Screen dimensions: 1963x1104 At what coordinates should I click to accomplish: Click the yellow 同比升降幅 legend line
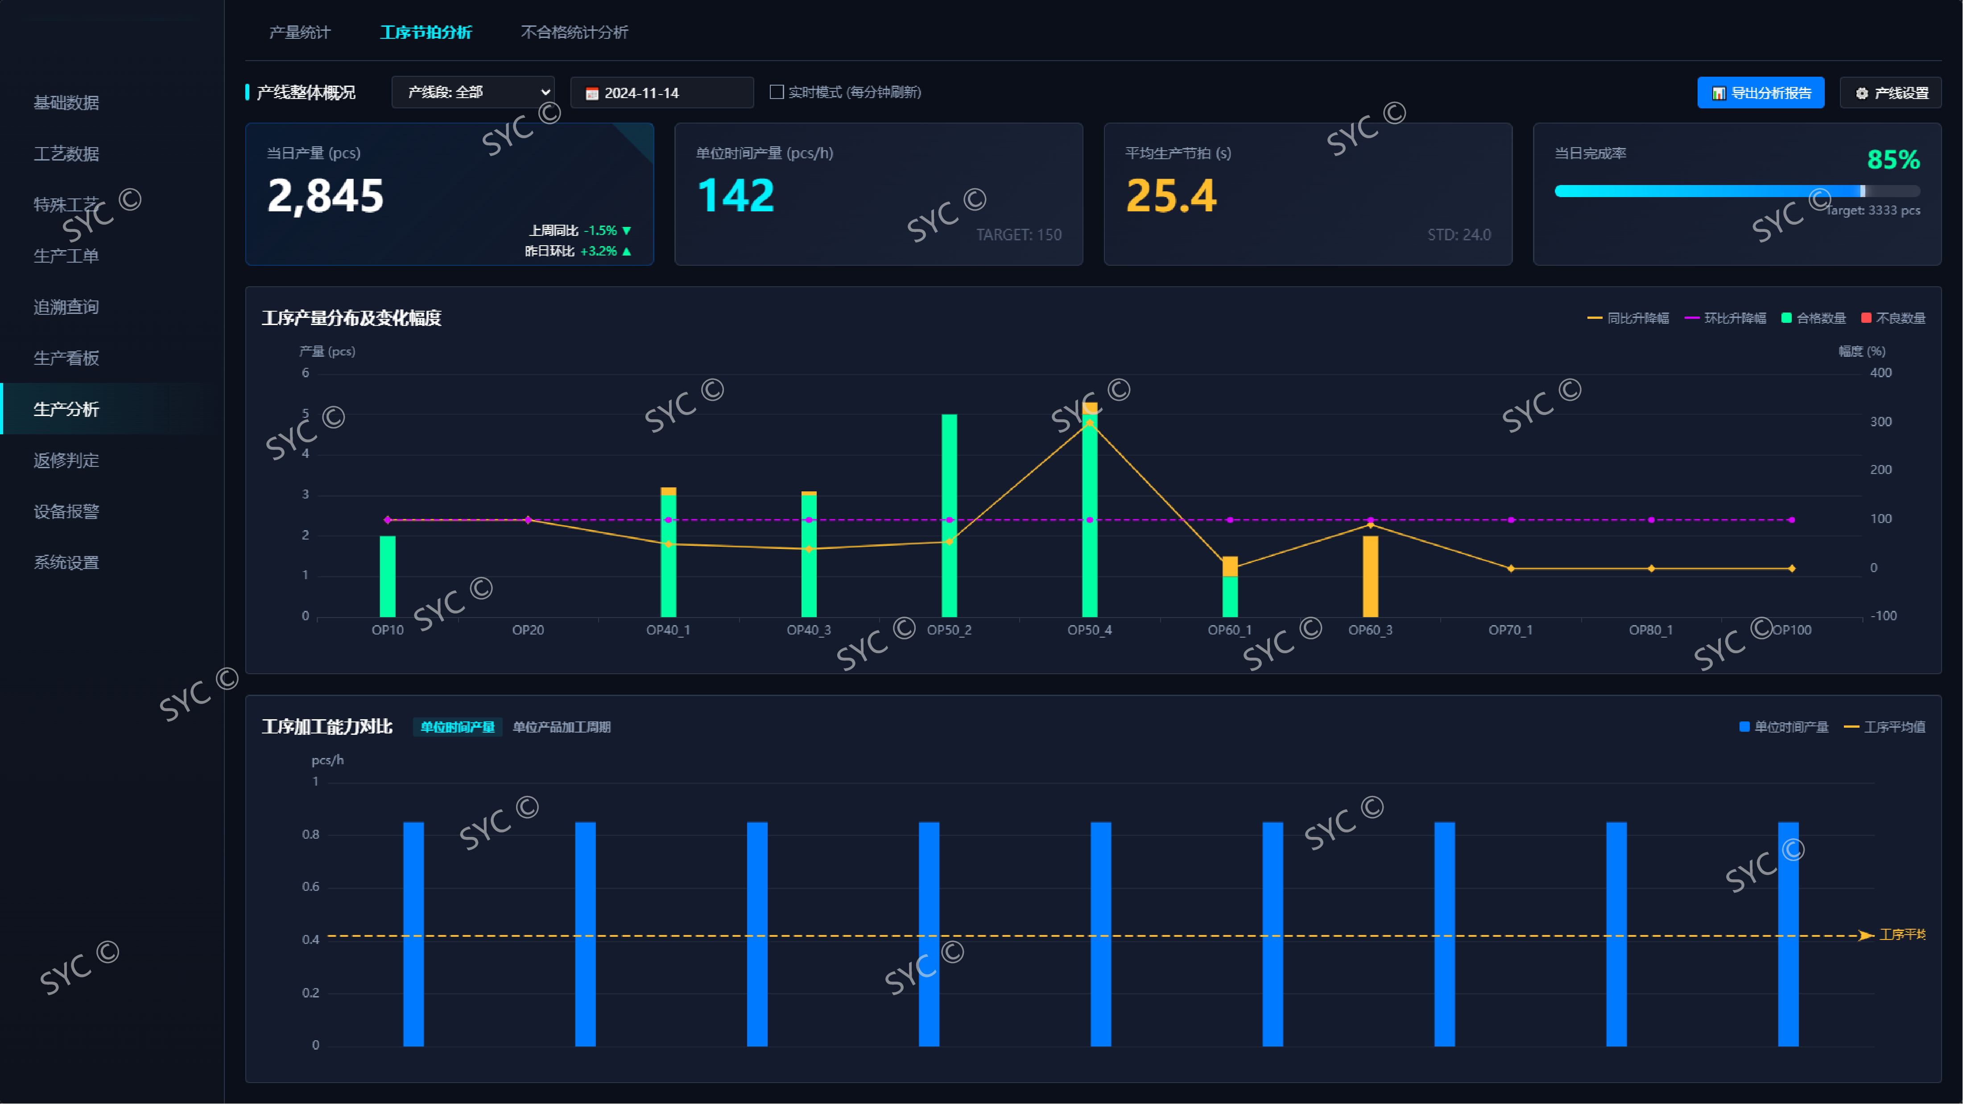click(x=1594, y=318)
